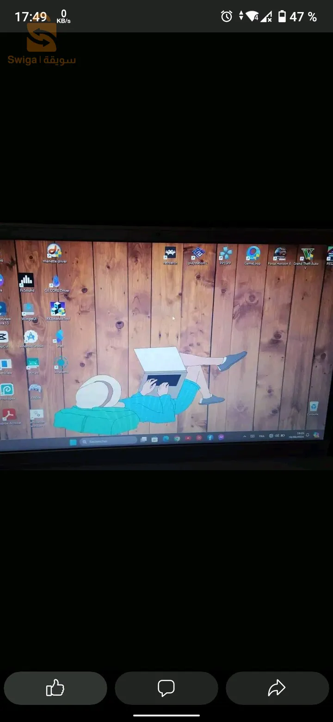Tap the like thumbs-up button
Screen dimensions: 333x722
click(55, 688)
